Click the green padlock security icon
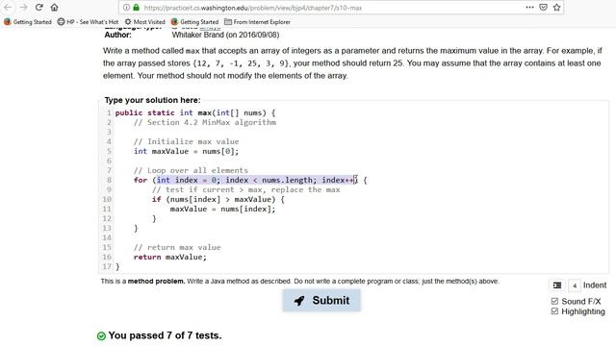The width and height of the screenshot is (616, 346). click(136, 8)
